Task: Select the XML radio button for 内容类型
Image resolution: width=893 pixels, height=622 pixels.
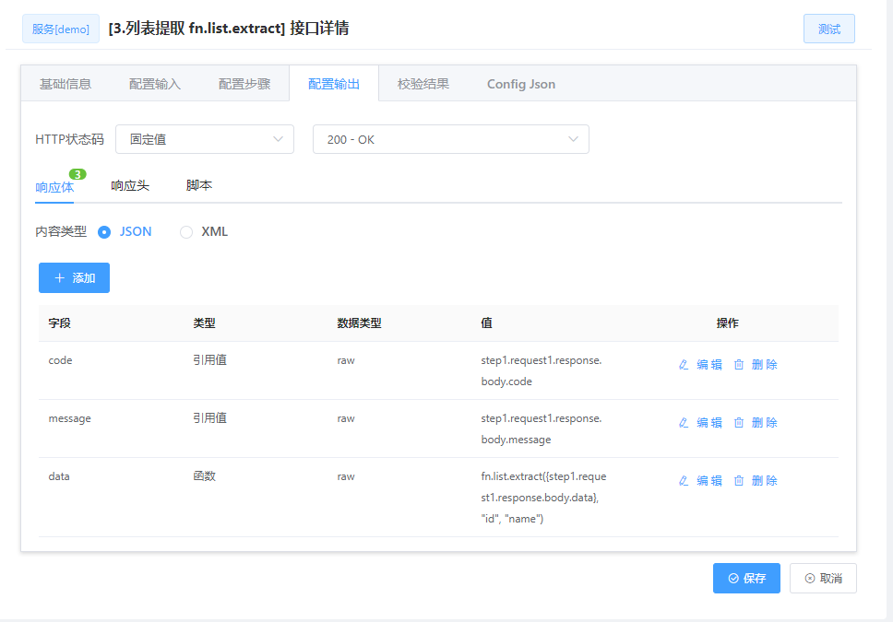Action: tap(185, 231)
